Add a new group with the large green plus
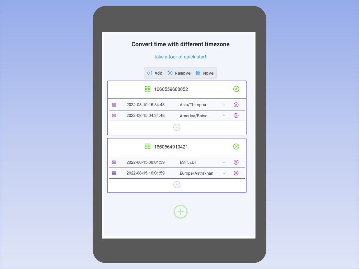The height and width of the screenshot is (269, 359). 181,212
